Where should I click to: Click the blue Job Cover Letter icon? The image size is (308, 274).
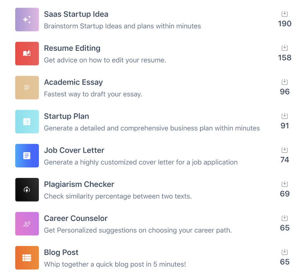pyautogui.click(x=27, y=155)
